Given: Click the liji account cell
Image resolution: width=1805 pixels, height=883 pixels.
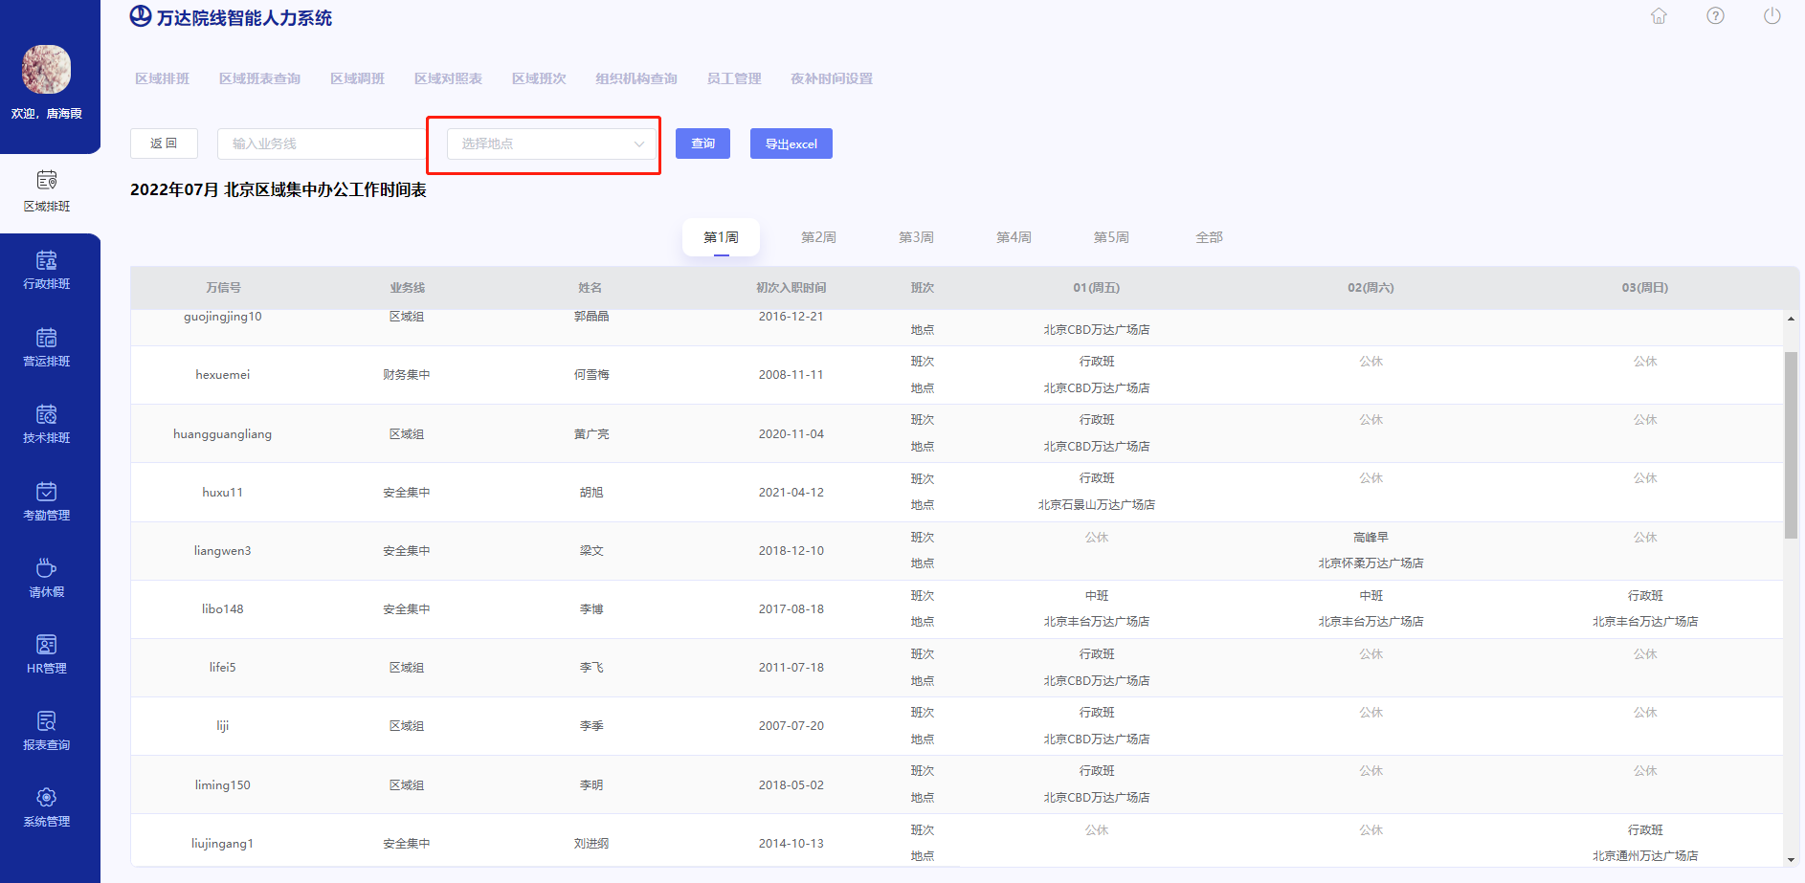Looking at the screenshot, I should [223, 726].
